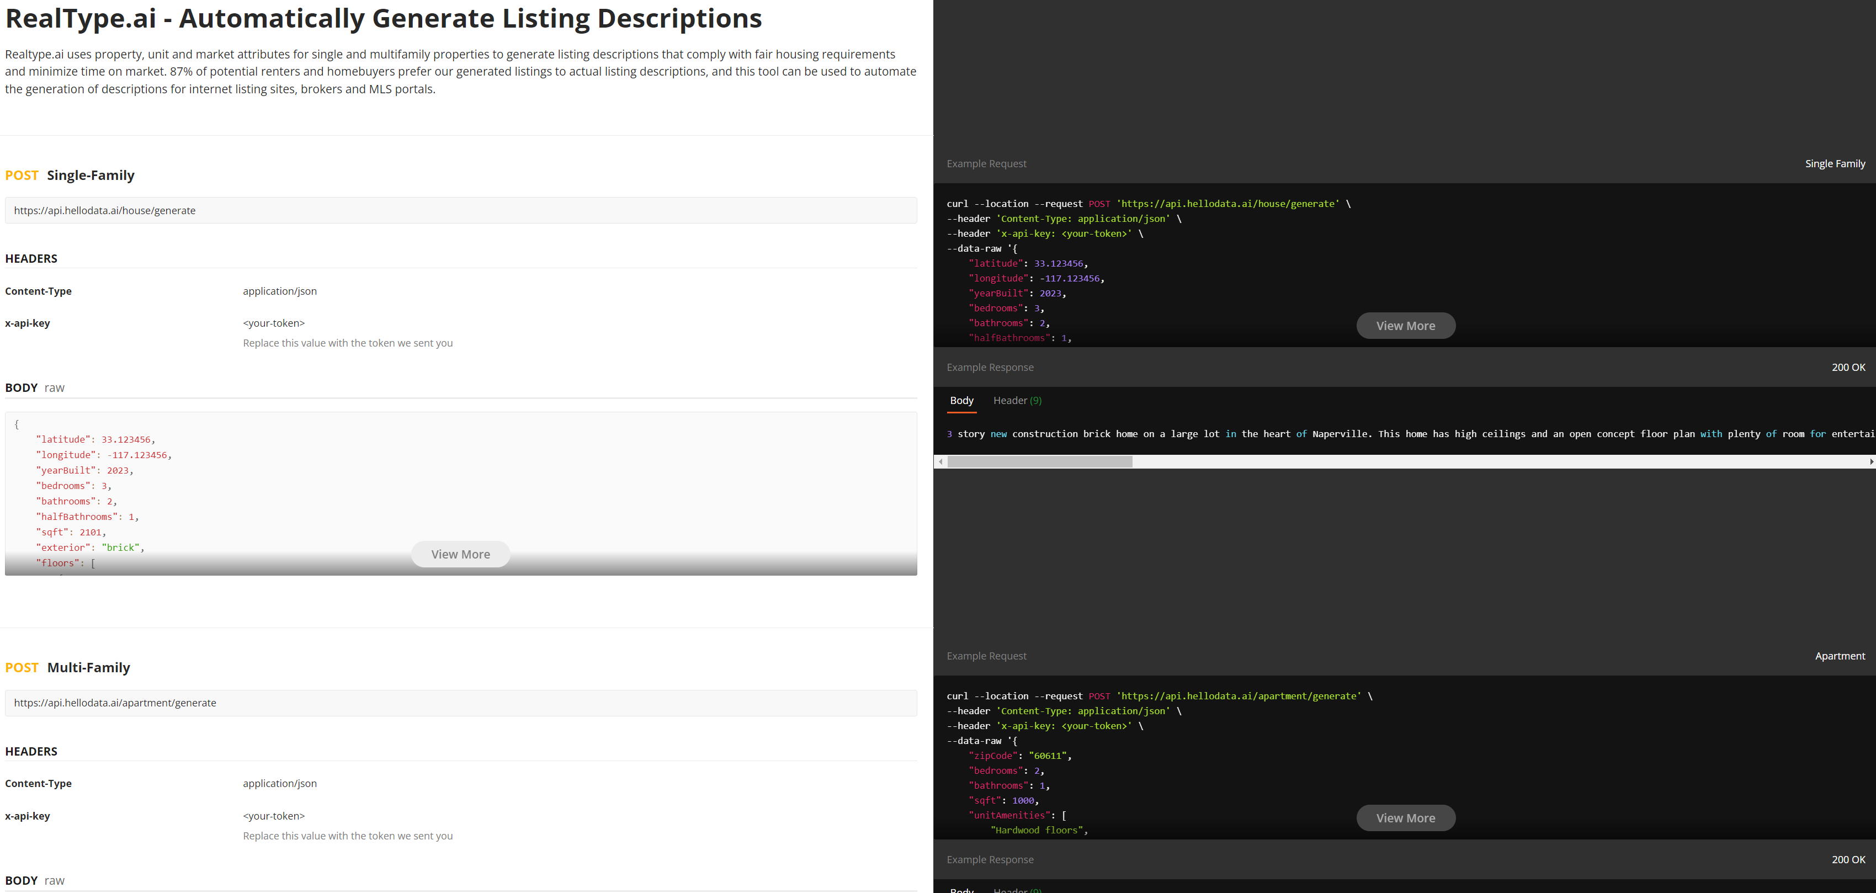Click Example Response label for Apartment
The image size is (1876, 893).
[x=990, y=860]
